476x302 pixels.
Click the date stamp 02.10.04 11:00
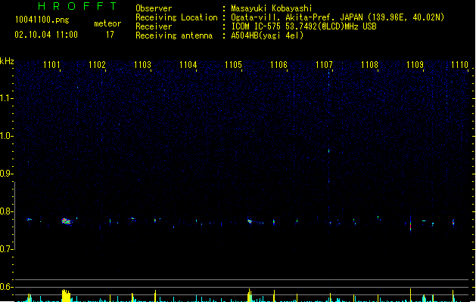point(46,35)
